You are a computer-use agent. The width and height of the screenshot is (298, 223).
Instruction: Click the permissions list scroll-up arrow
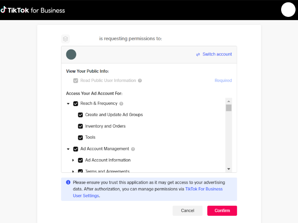pos(229,101)
